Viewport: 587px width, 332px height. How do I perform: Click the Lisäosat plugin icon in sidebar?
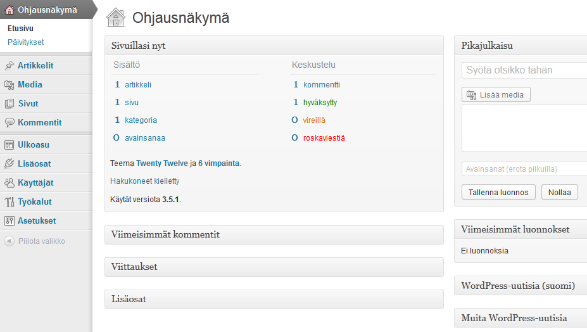9,163
